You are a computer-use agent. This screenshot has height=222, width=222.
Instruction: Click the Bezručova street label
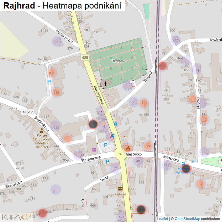coord(14,184)
